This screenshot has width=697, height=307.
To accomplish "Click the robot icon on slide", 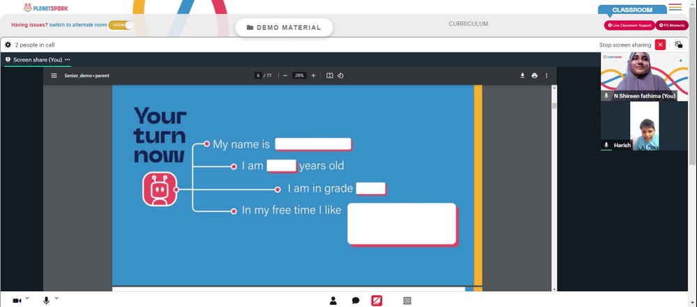I will coord(160,189).
